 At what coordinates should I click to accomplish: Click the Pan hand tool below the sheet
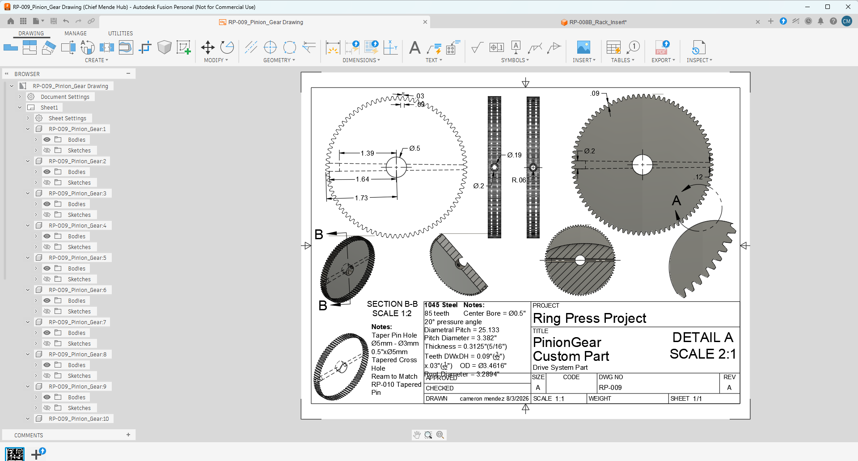417,435
